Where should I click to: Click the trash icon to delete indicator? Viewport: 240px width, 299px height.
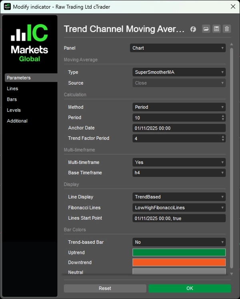(x=227, y=29)
